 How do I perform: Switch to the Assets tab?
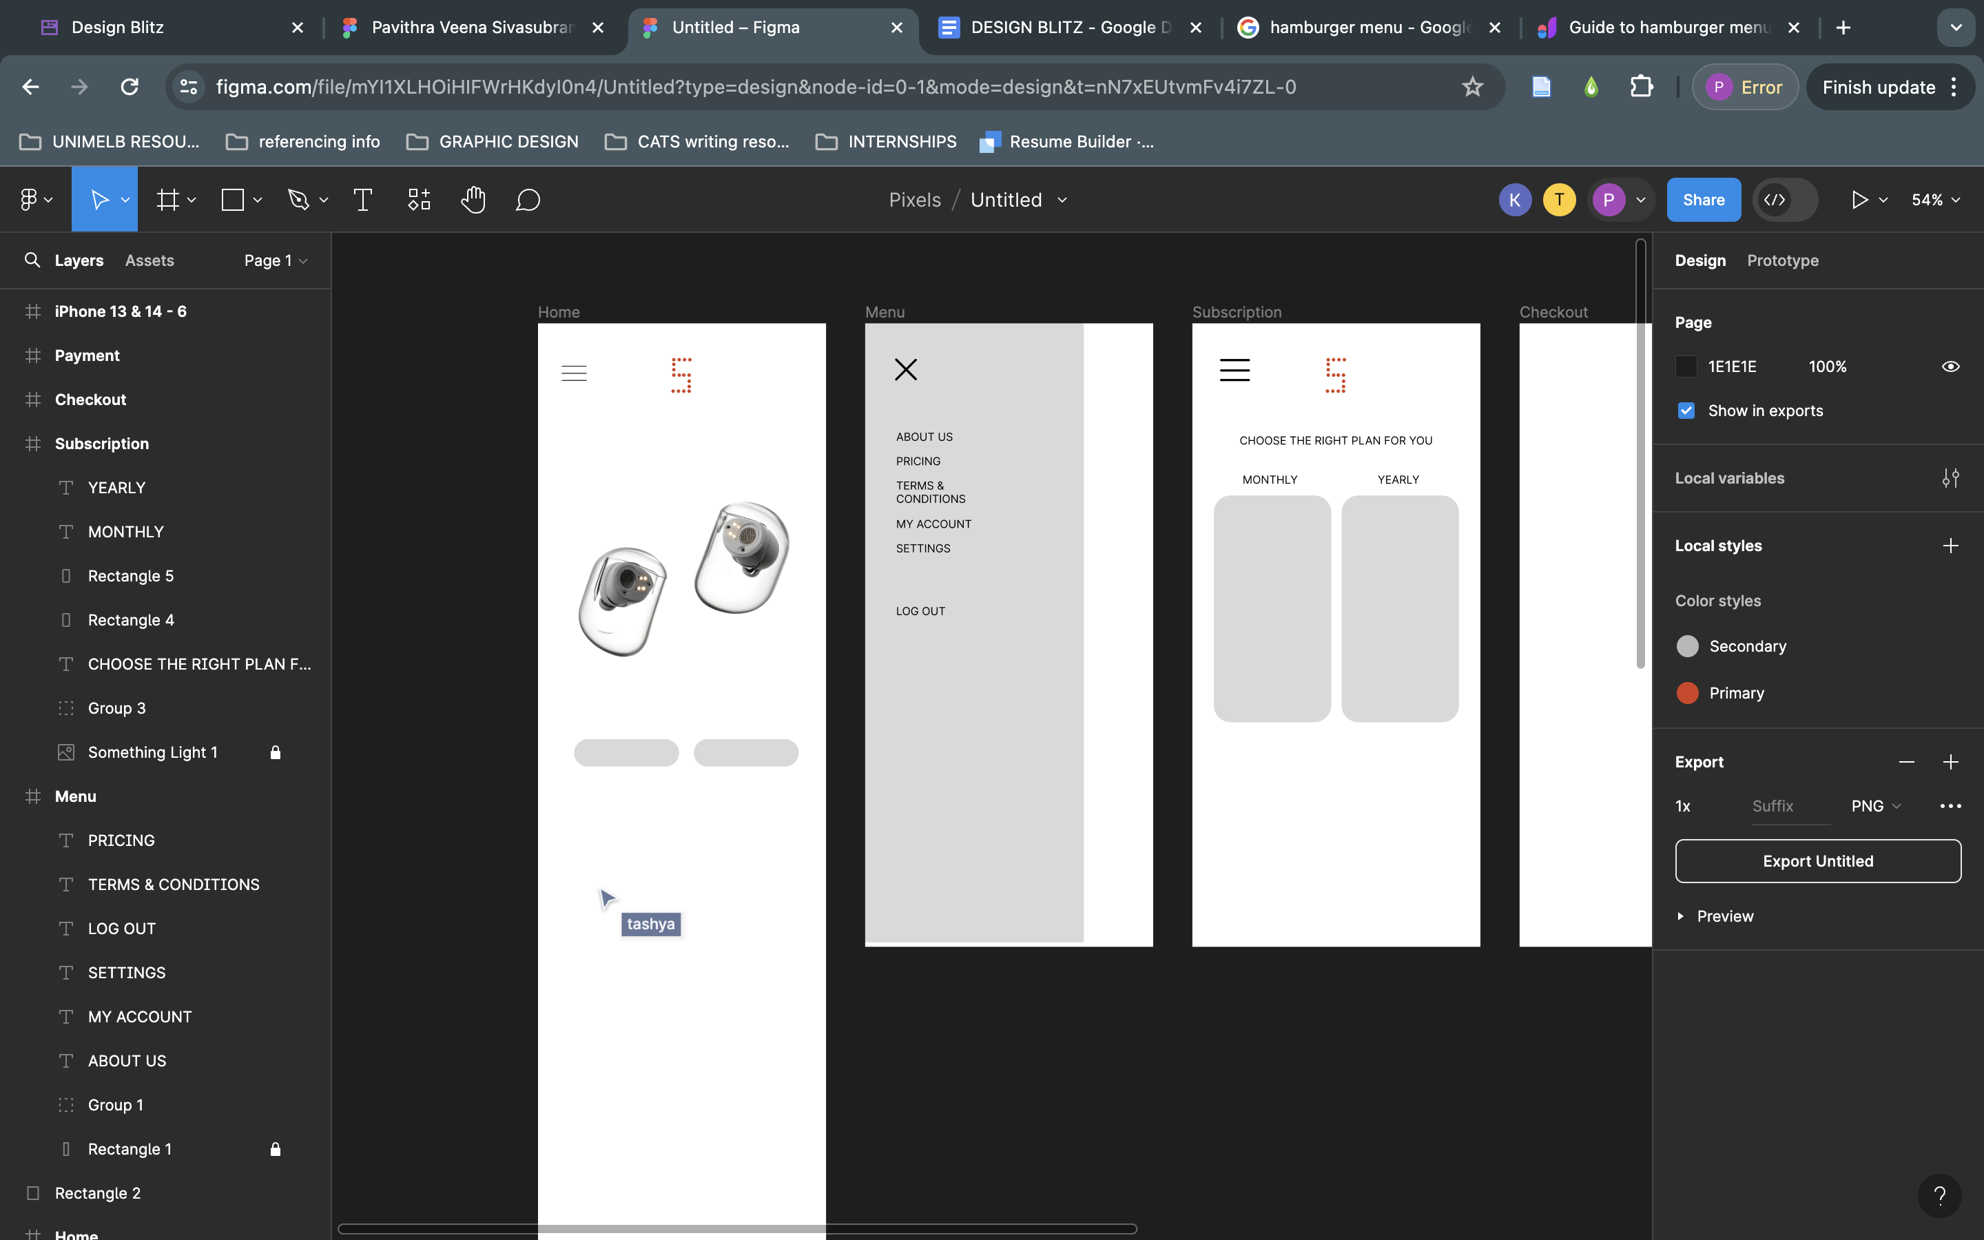tap(149, 261)
